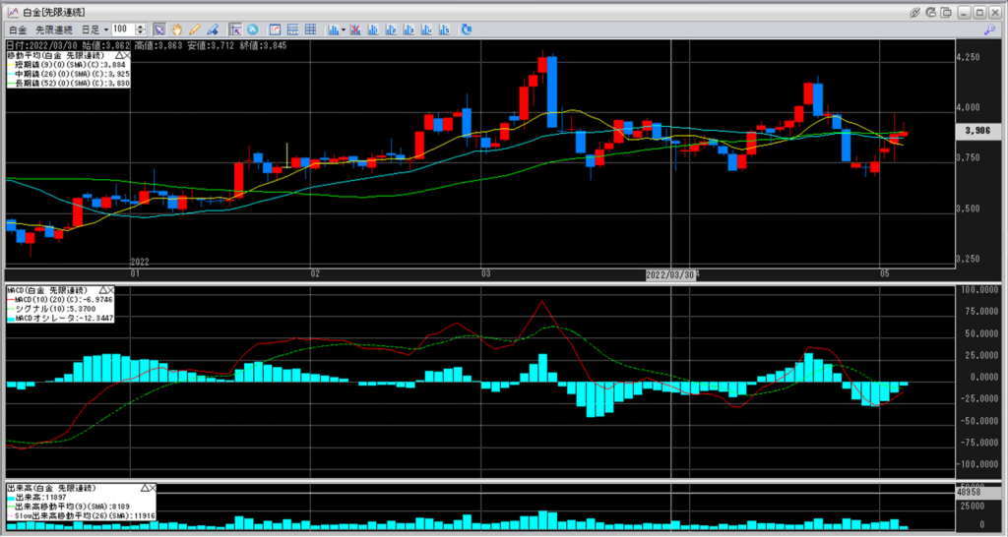Decrease the bar count with the down stepper
The image size is (1008, 537).
141,32
